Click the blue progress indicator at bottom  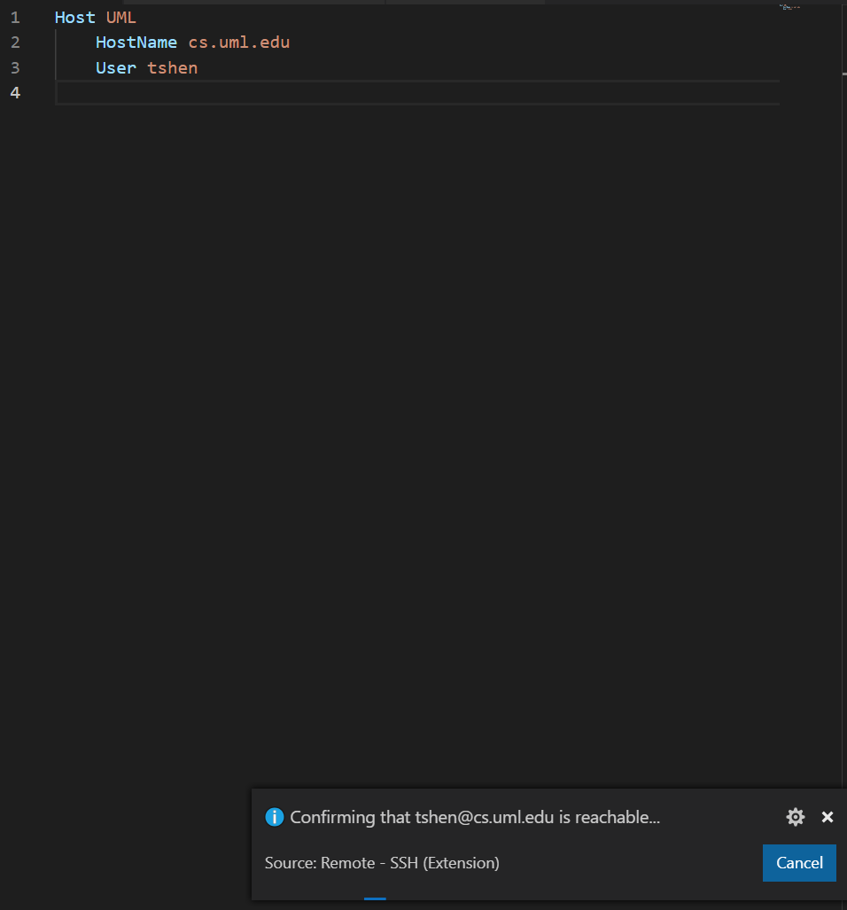tap(374, 898)
